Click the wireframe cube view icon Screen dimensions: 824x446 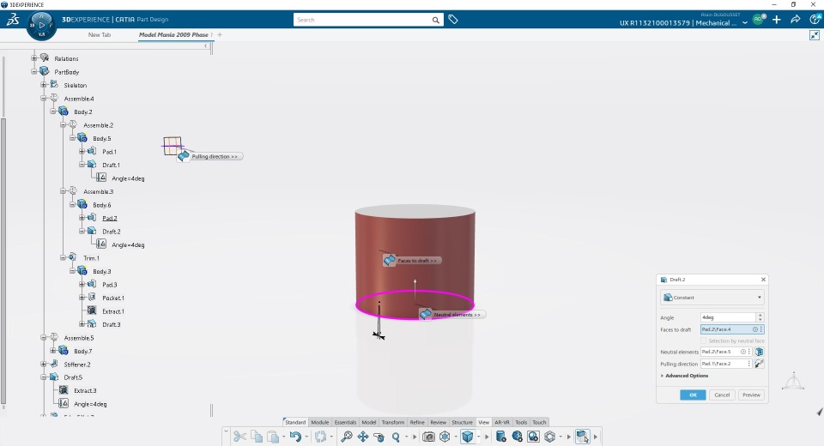coord(445,437)
